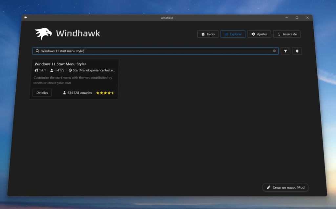
Task: Click the search box containing Windows 11 start menu styler
Action: pyautogui.click(x=155, y=51)
